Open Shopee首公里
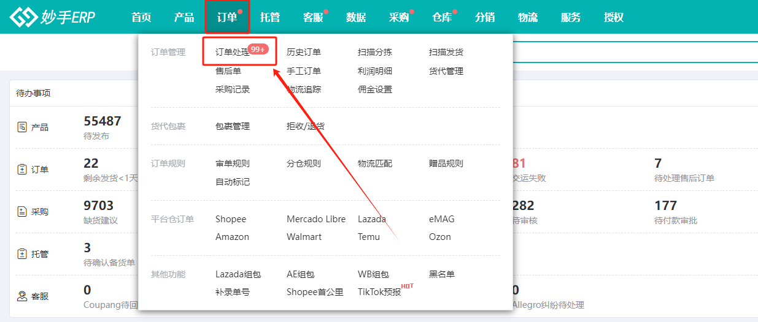The height and width of the screenshot is (322, 758). tap(315, 292)
